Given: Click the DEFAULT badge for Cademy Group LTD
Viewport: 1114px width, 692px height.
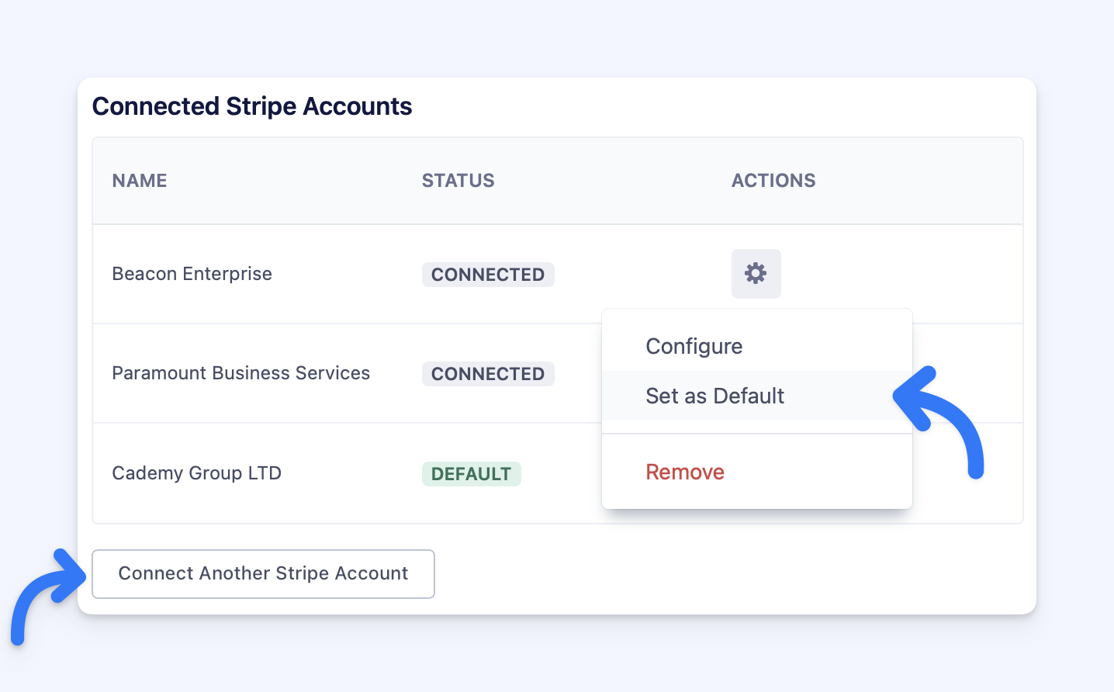Looking at the screenshot, I should (x=471, y=474).
